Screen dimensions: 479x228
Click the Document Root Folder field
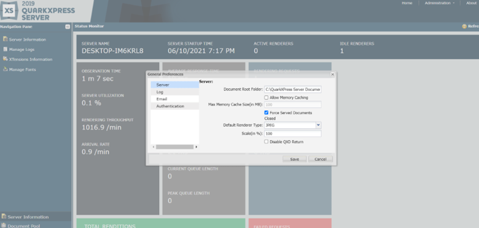(293, 89)
